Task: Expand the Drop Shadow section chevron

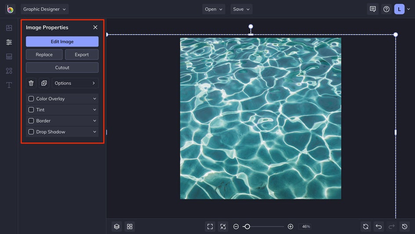Action: 95,132
